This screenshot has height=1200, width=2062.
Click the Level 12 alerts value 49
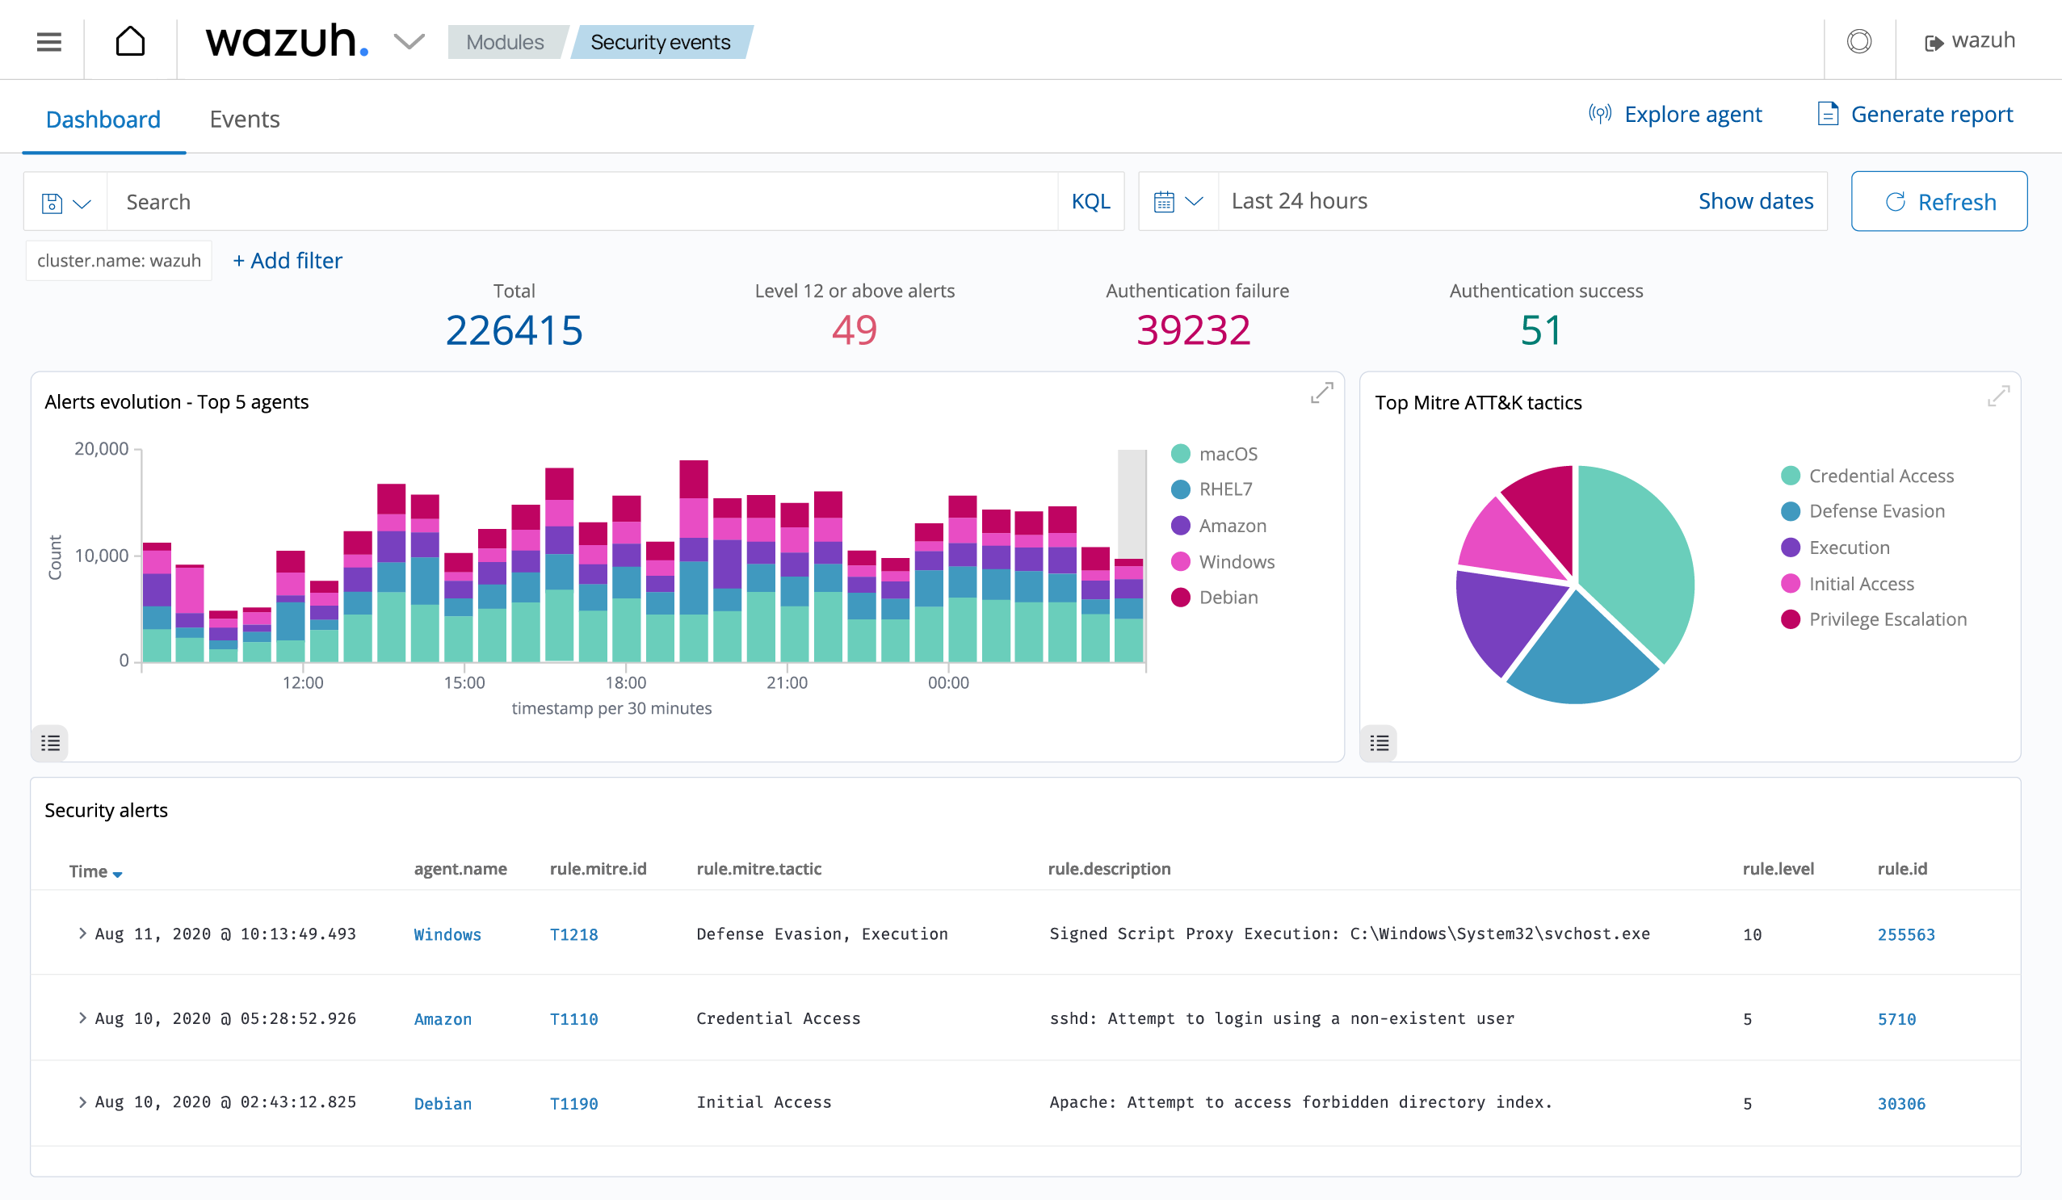point(855,330)
